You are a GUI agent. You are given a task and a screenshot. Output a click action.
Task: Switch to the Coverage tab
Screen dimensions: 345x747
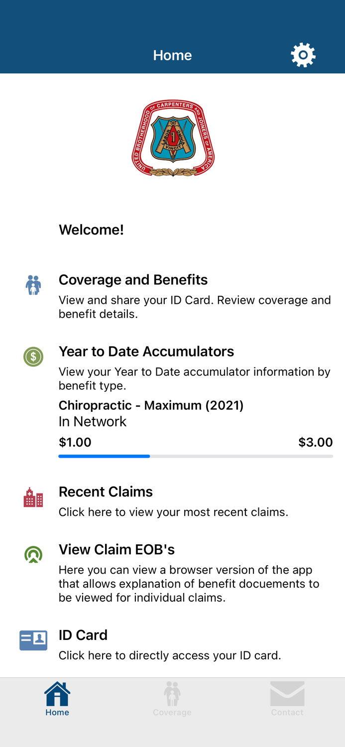click(172, 699)
